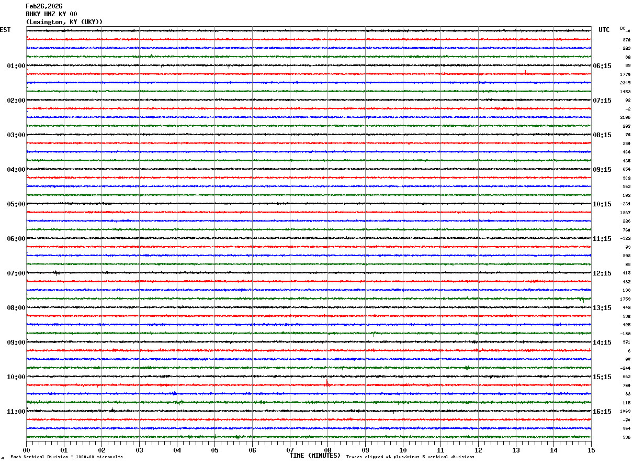Click minute 09 on the time axis
This screenshot has width=633, height=464.
[x=365, y=450]
